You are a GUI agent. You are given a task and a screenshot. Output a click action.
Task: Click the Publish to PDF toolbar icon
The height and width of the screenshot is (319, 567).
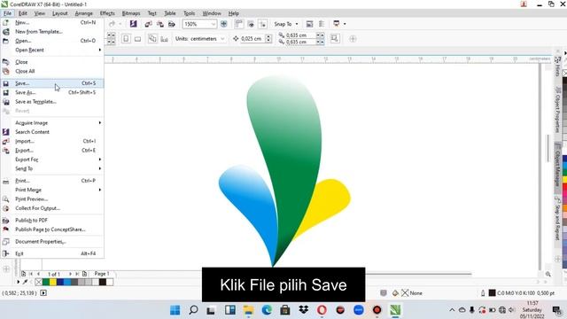[x=172, y=24]
